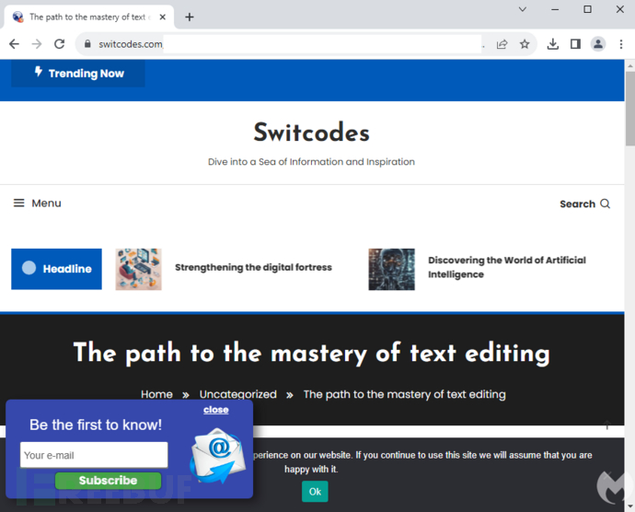635x512 pixels.
Task: Go to Home in the breadcrumb
Action: pos(156,394)
